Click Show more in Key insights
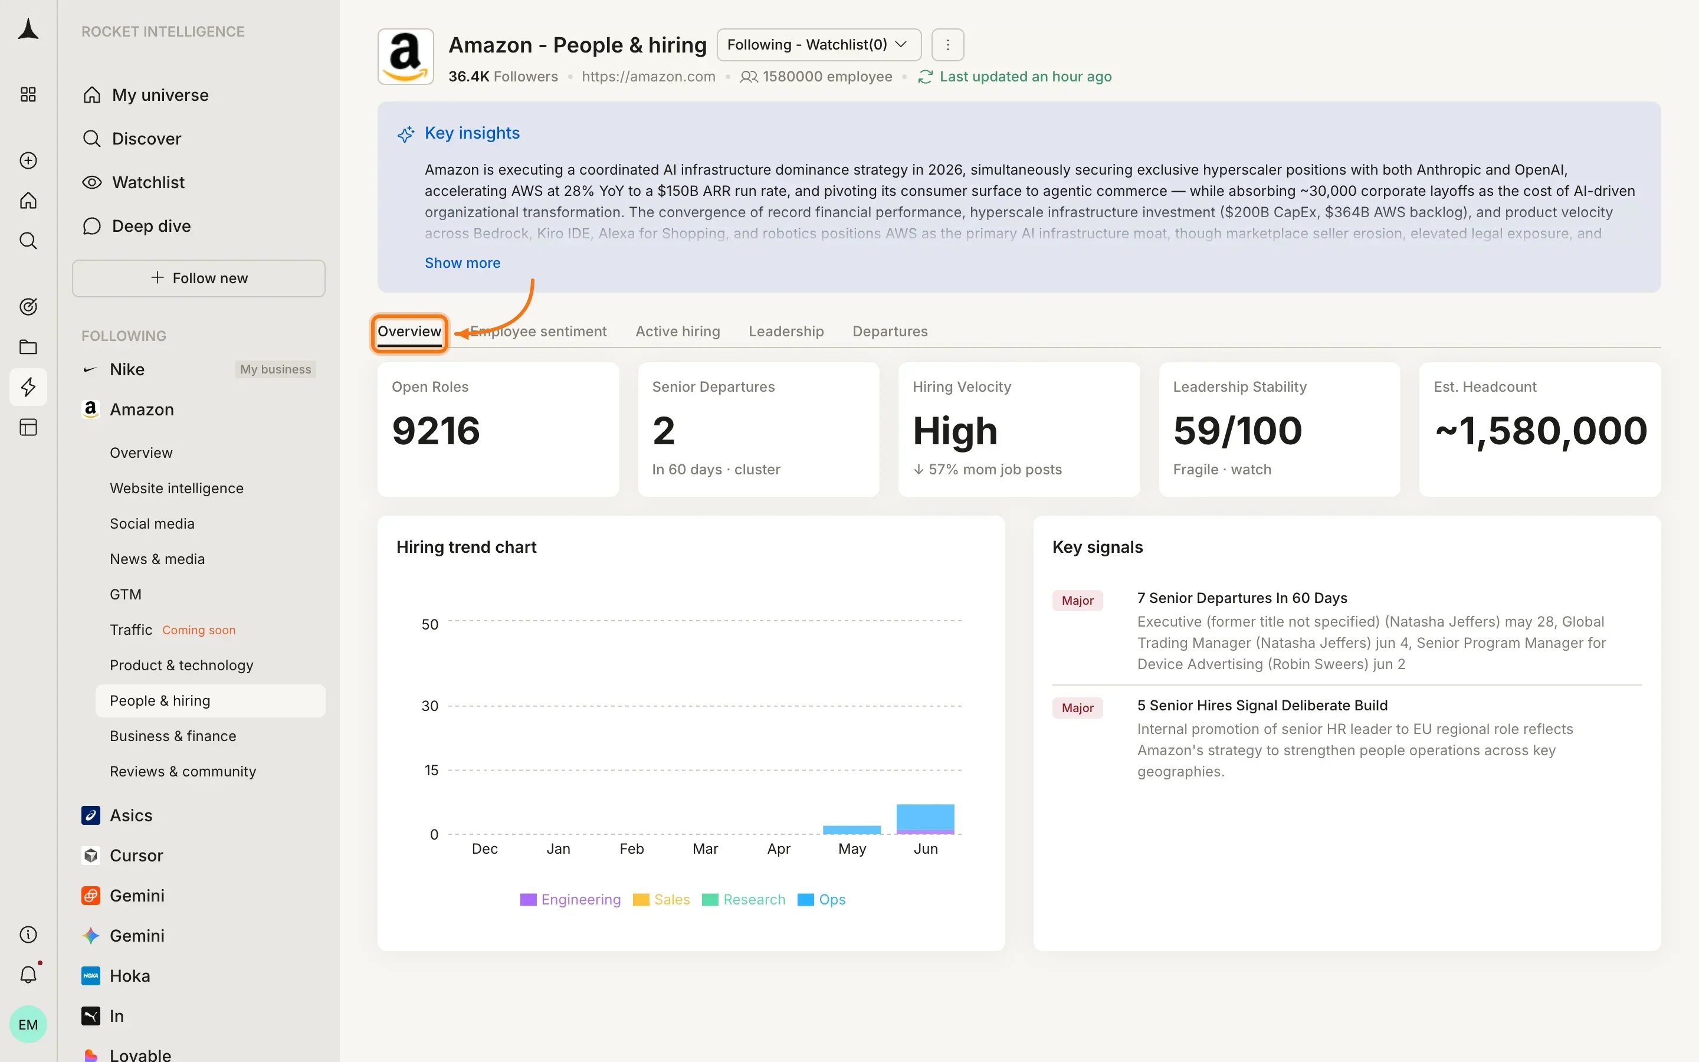The width and height of the screenshot is (1699, 1062). pyautogui.click(x=463, y=263)
